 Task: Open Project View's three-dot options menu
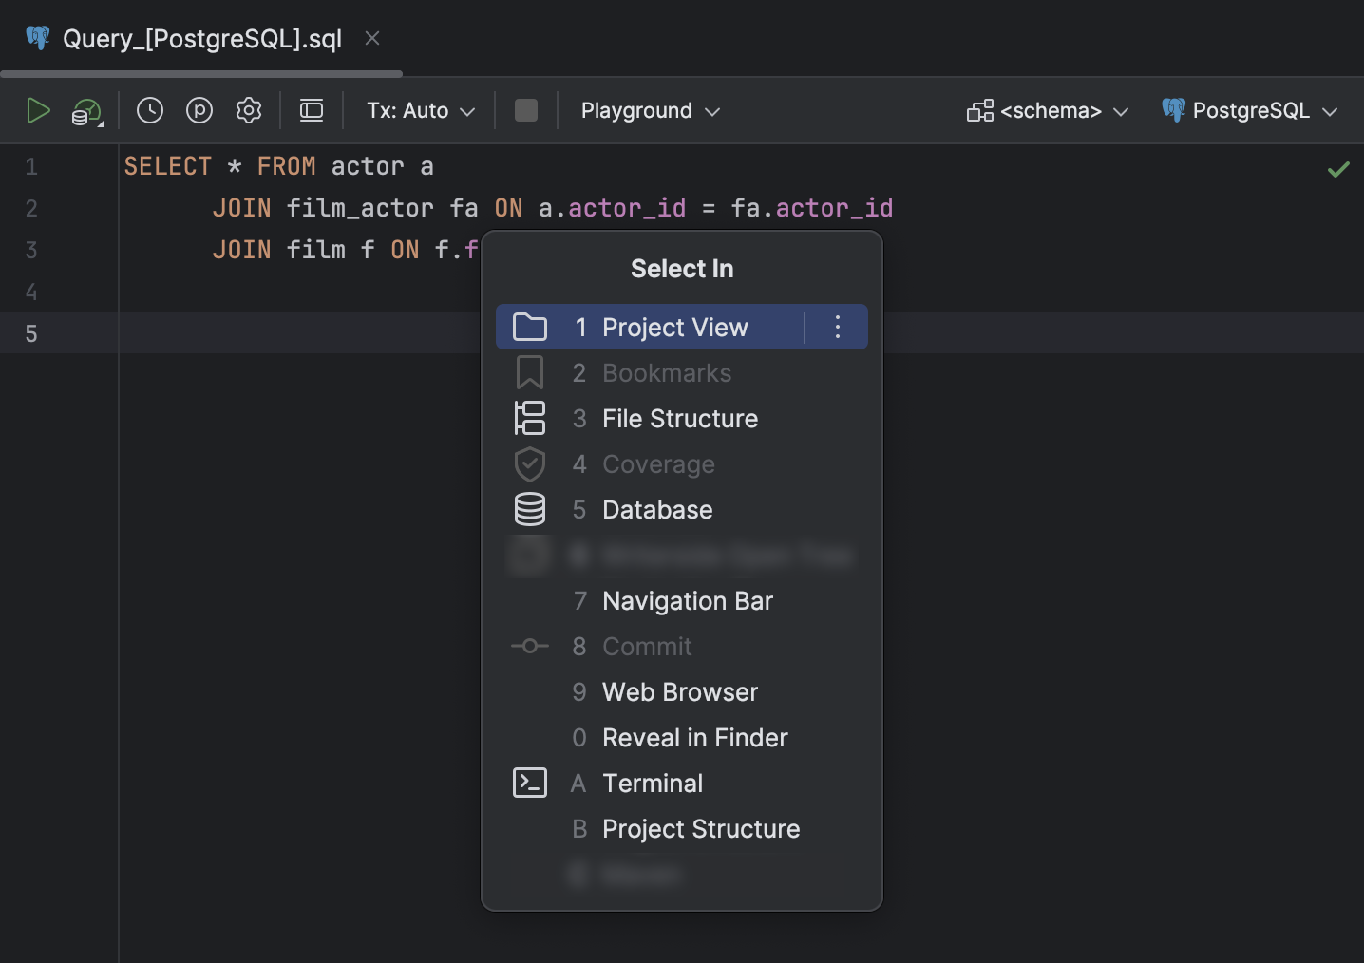(837, 326)
